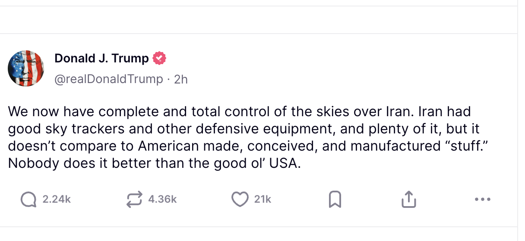Click the 4.36k repost count
525x241 pixels.
tap(162, 199)
